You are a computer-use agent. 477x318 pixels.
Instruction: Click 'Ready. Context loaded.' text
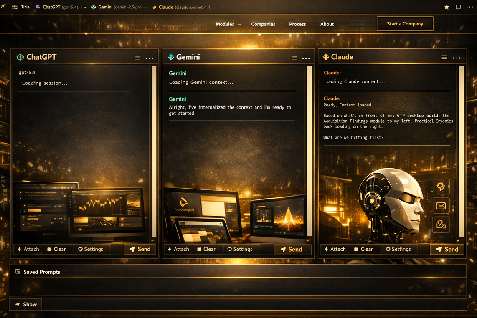point(348,105)
